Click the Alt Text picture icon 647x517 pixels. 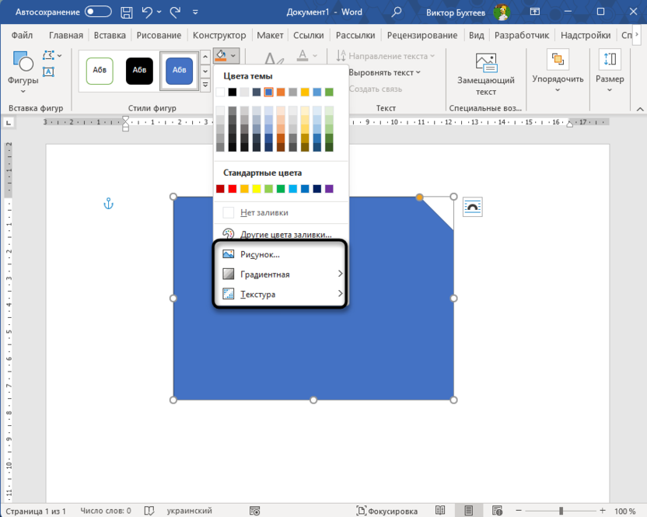(x=486, y=63)
